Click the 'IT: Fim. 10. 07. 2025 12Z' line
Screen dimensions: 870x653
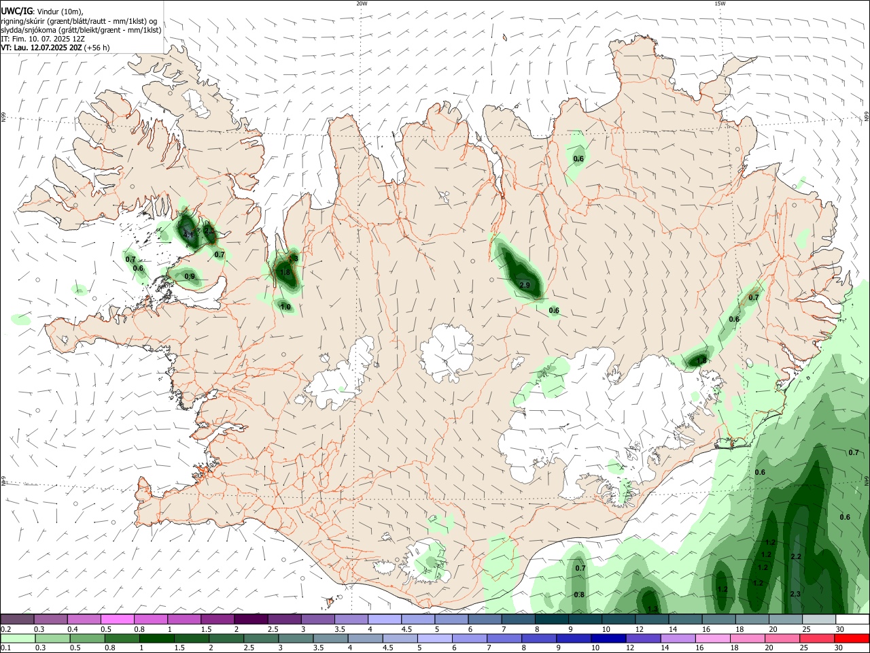[42, 39]
